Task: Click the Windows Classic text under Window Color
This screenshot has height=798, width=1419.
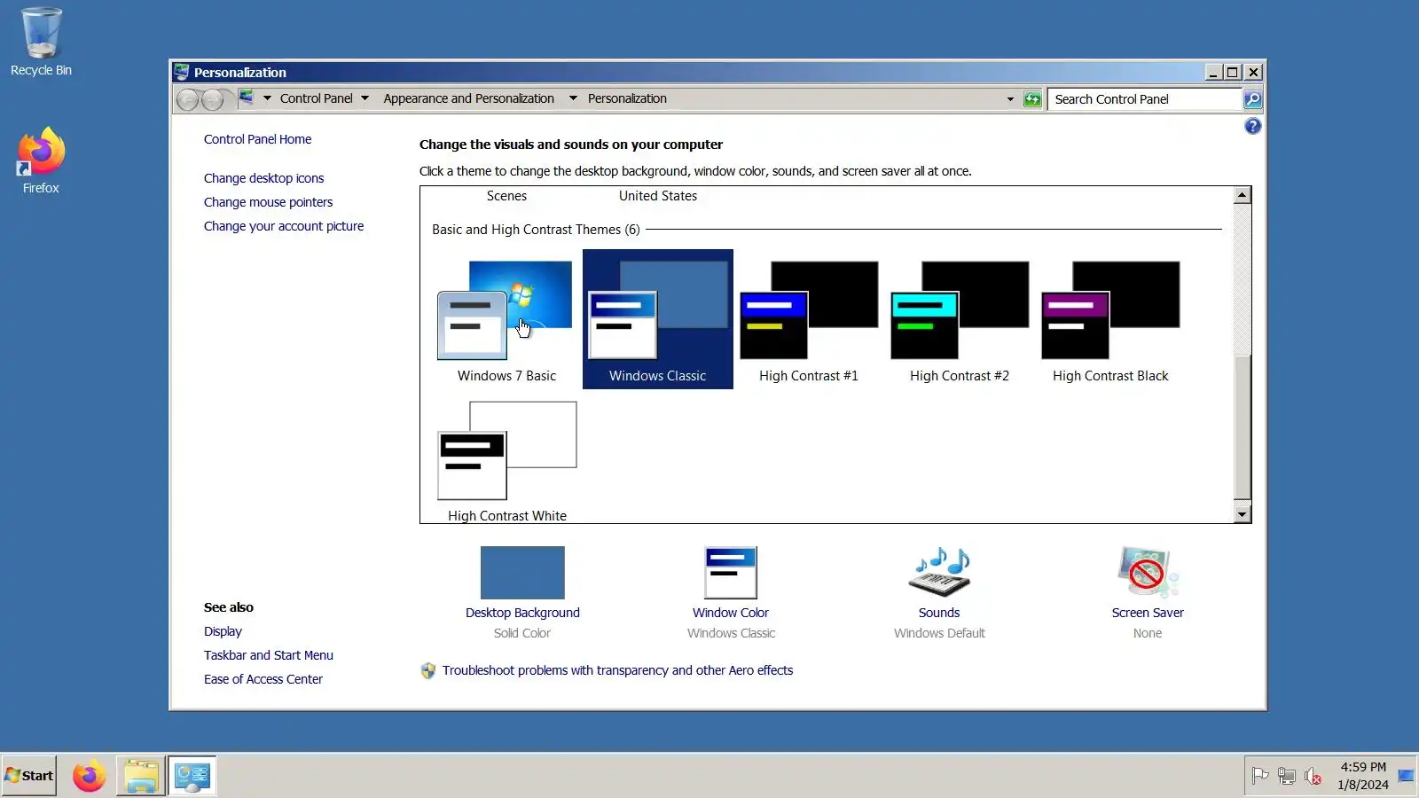Action: point(731,633)
